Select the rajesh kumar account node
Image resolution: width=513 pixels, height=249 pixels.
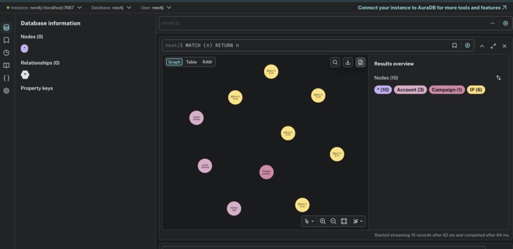tap(196, 118)
